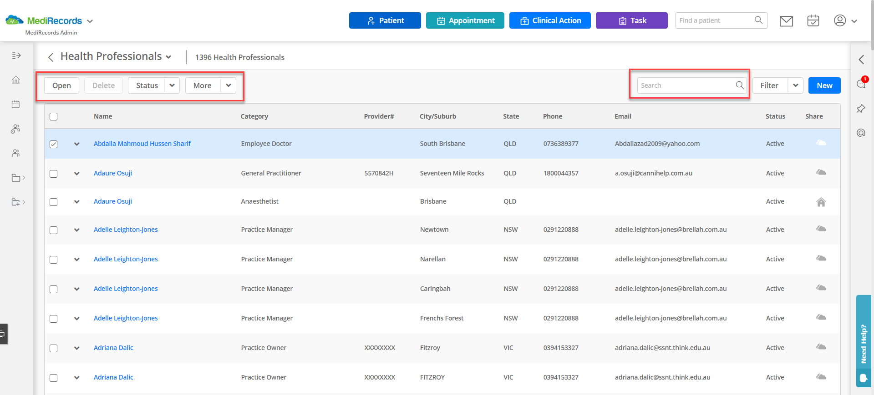Click the Category column header
Viewport: 874px width, 395px height.
pyautogui.click(x=254, y=116)
